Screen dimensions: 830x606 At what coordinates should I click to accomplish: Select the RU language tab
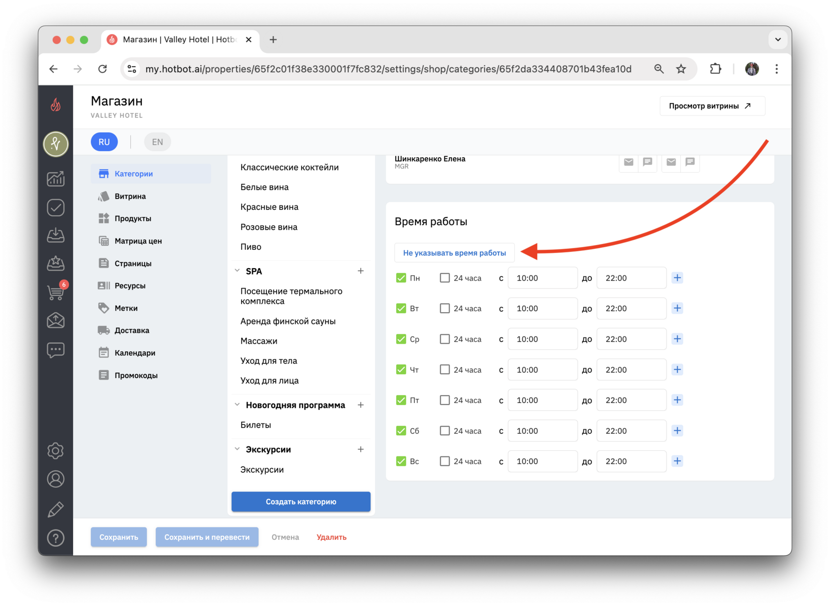click(104, 142)
